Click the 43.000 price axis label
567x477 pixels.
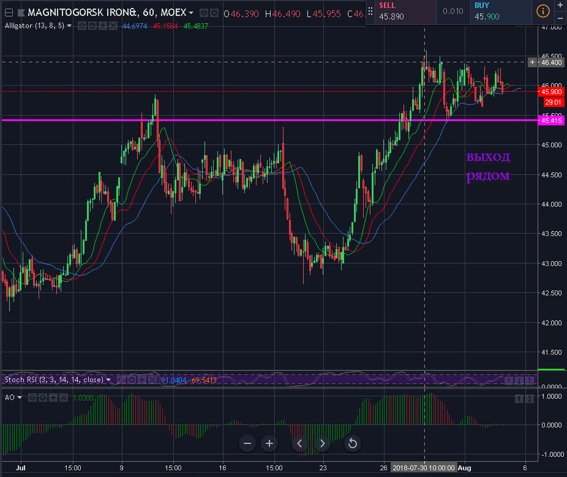[552, 264]
